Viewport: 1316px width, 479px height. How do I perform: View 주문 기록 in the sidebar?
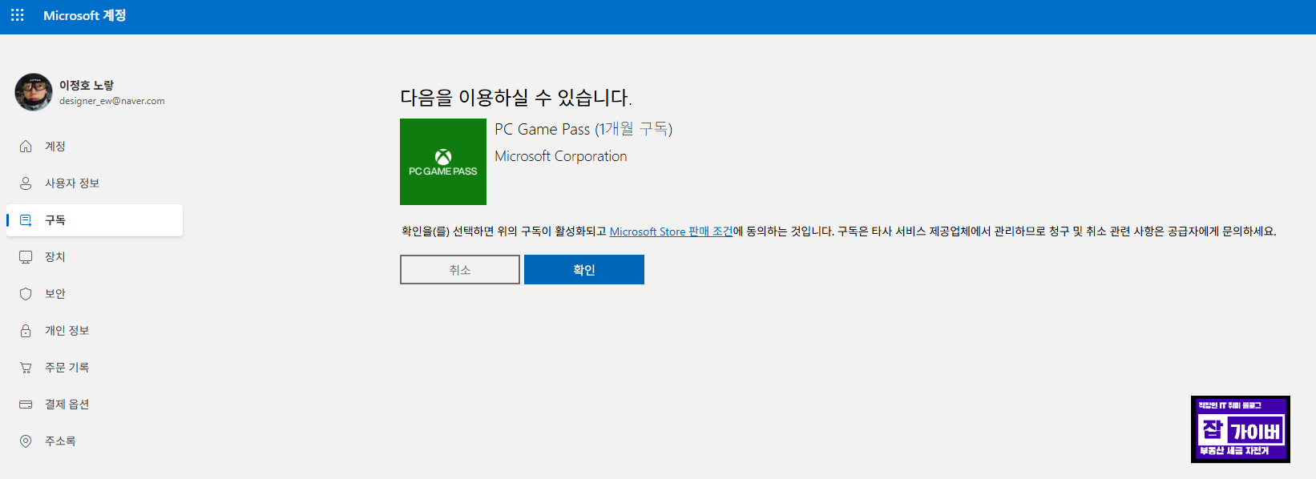(x=95, y=368)
